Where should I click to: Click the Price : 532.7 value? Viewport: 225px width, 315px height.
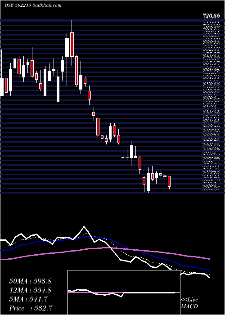pyautogui.click(x=31, y=308)
